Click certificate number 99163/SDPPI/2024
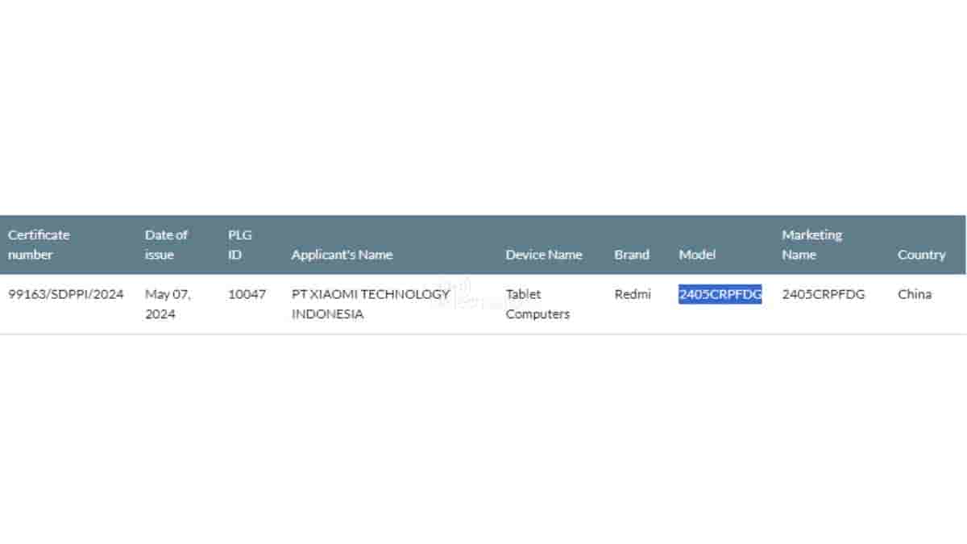 pyautogui.click(x=66, y=294)
